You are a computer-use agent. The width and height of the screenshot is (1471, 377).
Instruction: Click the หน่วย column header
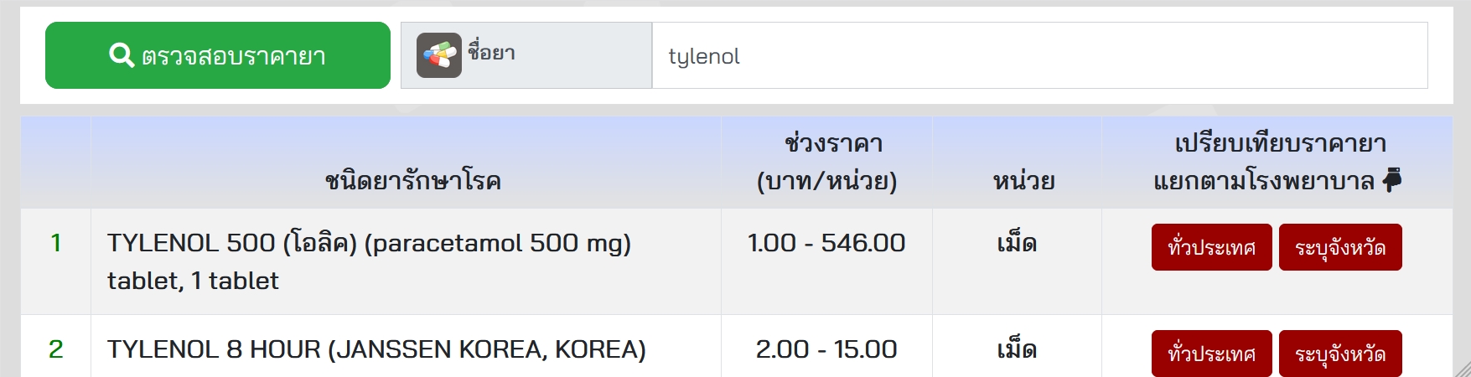(1023, 180)
